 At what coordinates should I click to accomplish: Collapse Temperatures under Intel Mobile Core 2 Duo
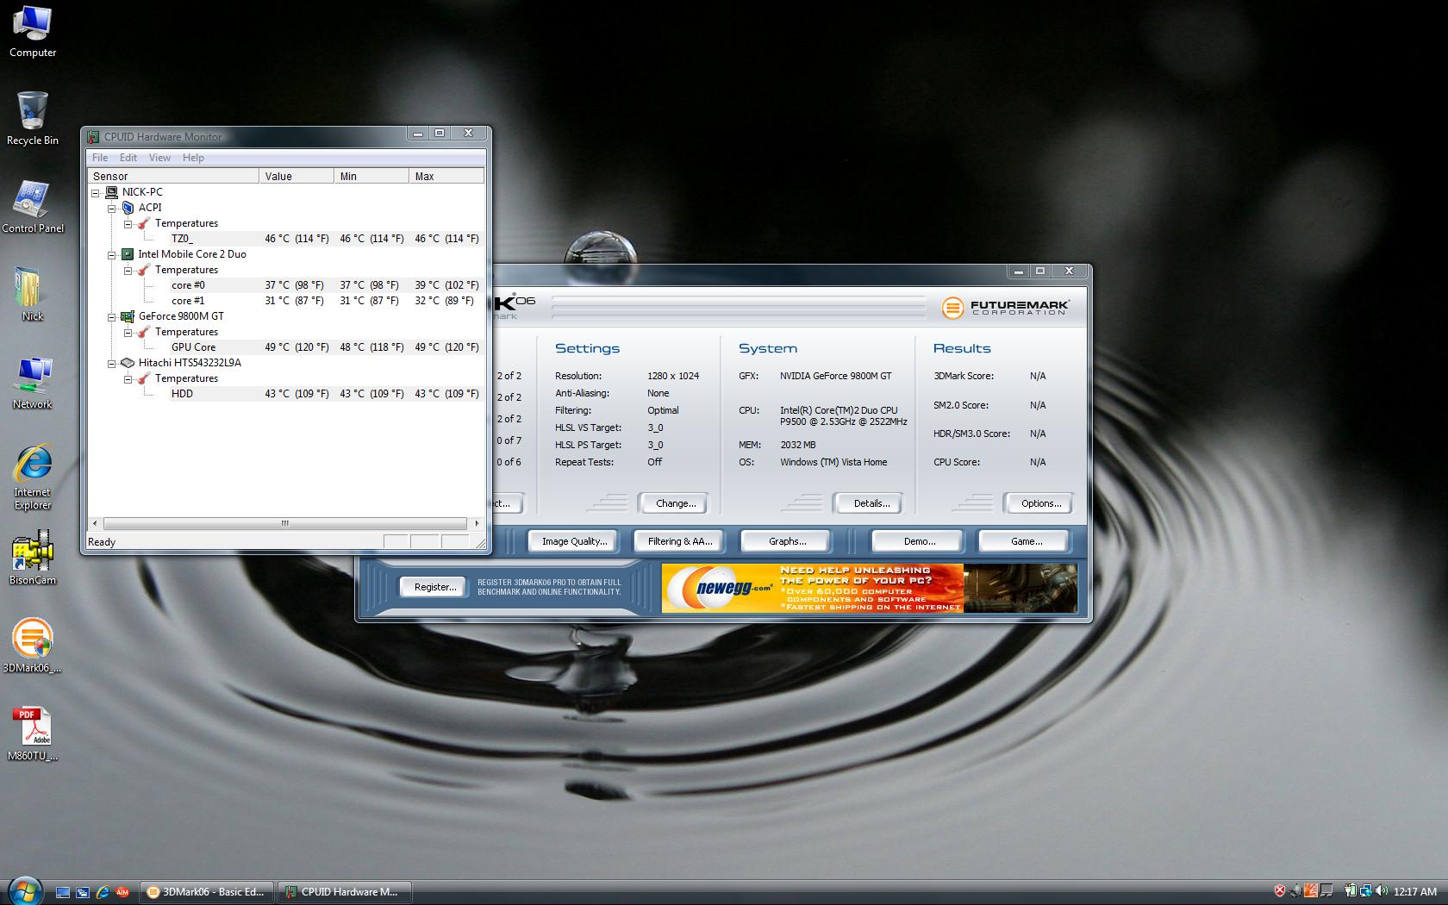(128, 270)
